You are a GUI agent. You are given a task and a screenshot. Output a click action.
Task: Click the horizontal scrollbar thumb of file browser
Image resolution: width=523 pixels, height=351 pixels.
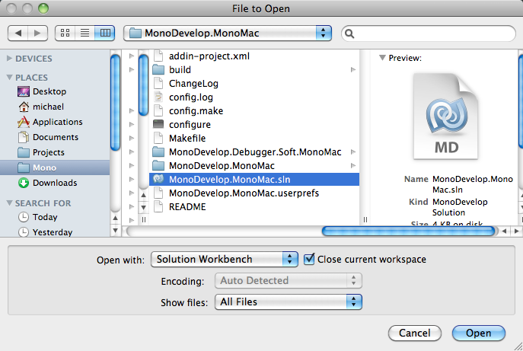click(408, 231)
